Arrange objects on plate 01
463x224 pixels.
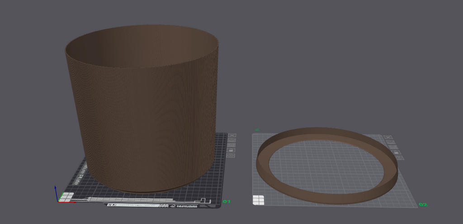[x=231, y=145]
